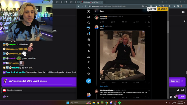Click Show me on emotes banner
The height and width of the screenshot is (105, 187).
174,81
